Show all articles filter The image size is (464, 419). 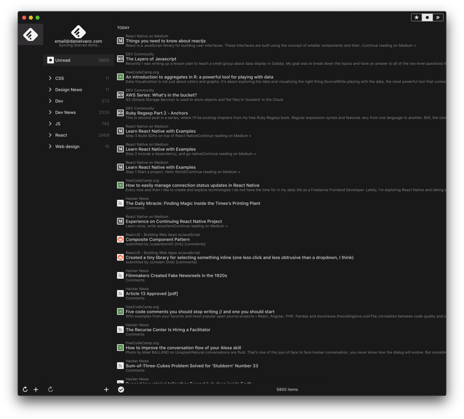coord(438,17)
